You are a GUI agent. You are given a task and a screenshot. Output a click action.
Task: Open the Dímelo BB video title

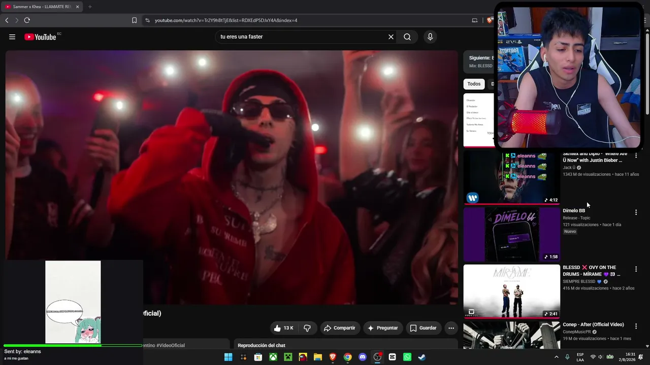point(574,210)
